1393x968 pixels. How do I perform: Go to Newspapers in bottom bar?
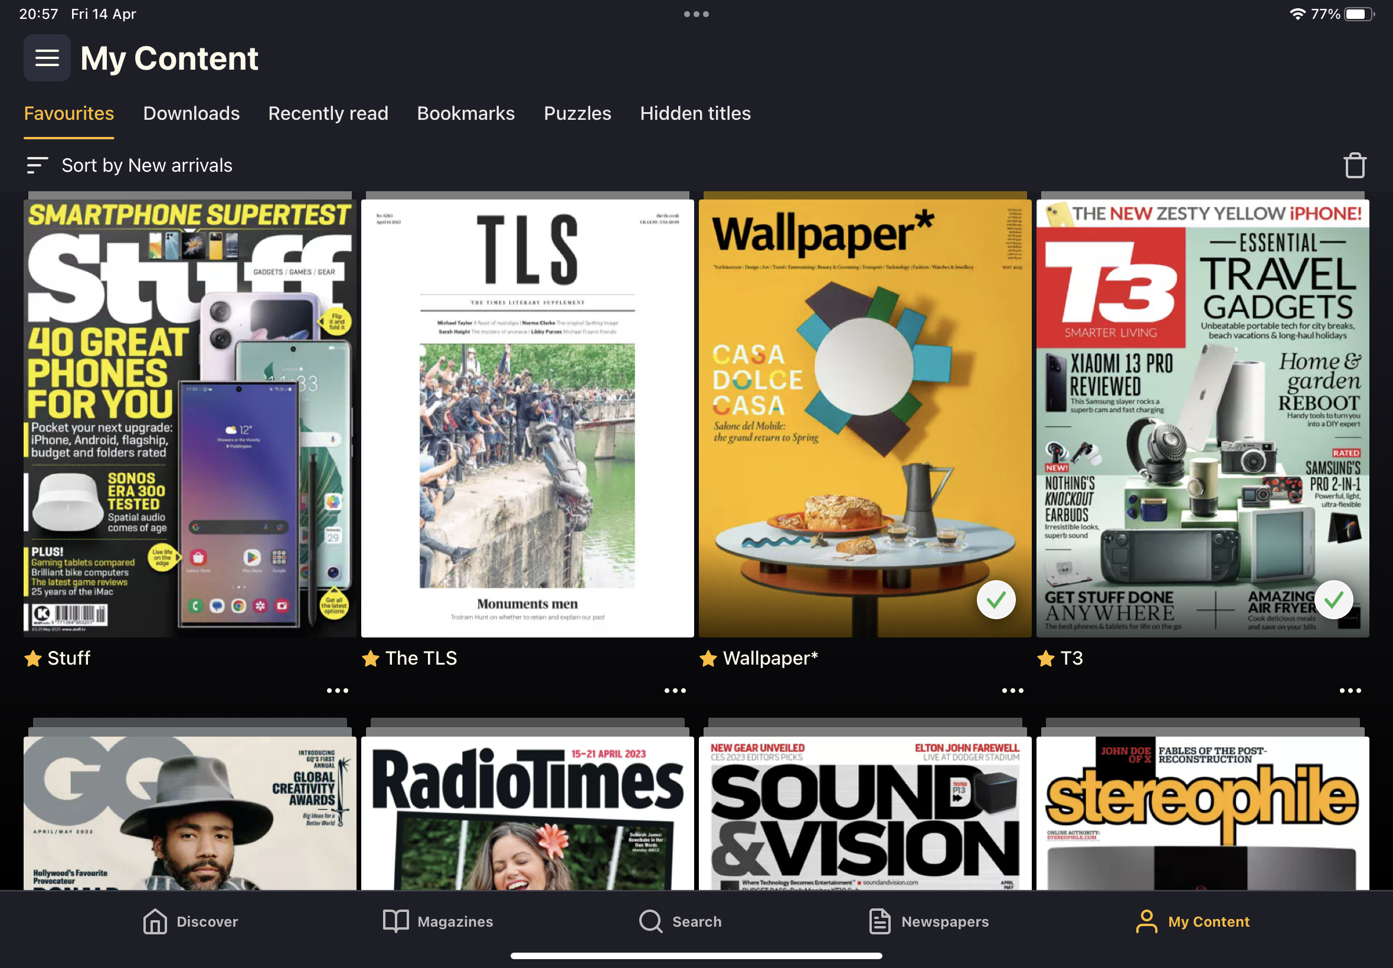[x=928, y=921]
